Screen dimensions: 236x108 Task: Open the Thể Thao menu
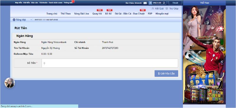click(x=65, y=14)
